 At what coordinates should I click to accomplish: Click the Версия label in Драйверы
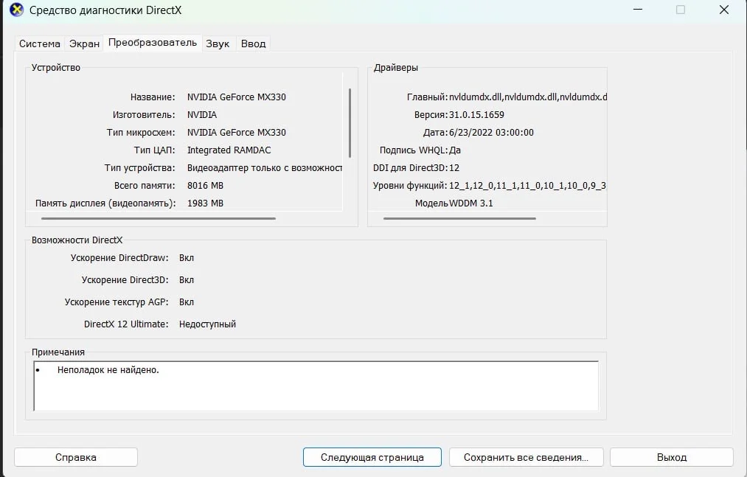tap(431, 114)
